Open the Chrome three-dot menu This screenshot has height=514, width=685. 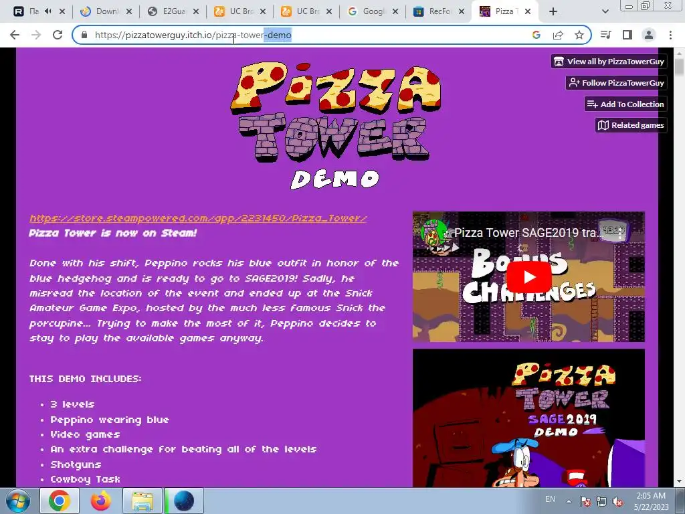click(670, 35)
